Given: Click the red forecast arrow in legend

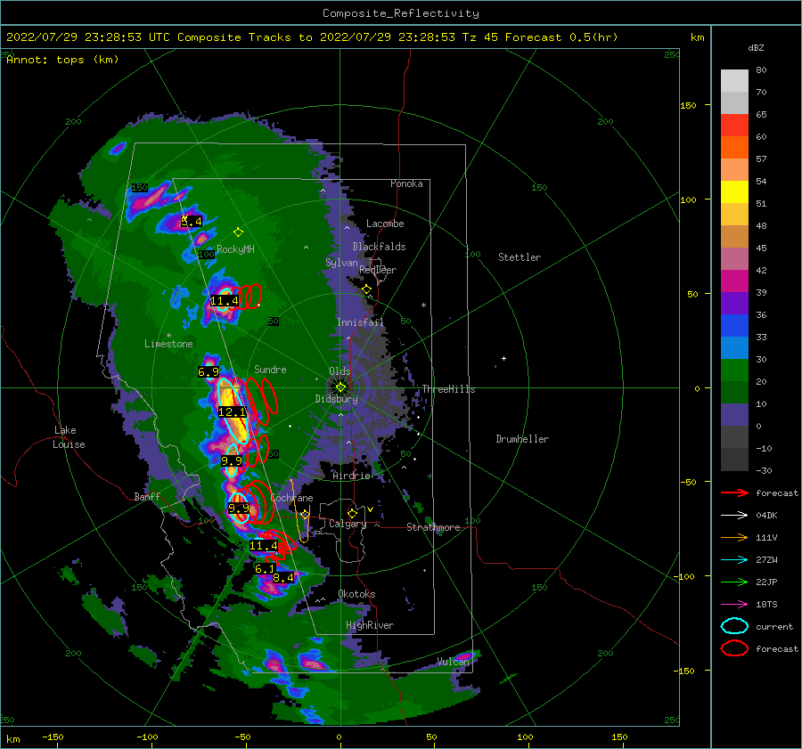Looking at the screenshot, I should [x=734, y=493].
